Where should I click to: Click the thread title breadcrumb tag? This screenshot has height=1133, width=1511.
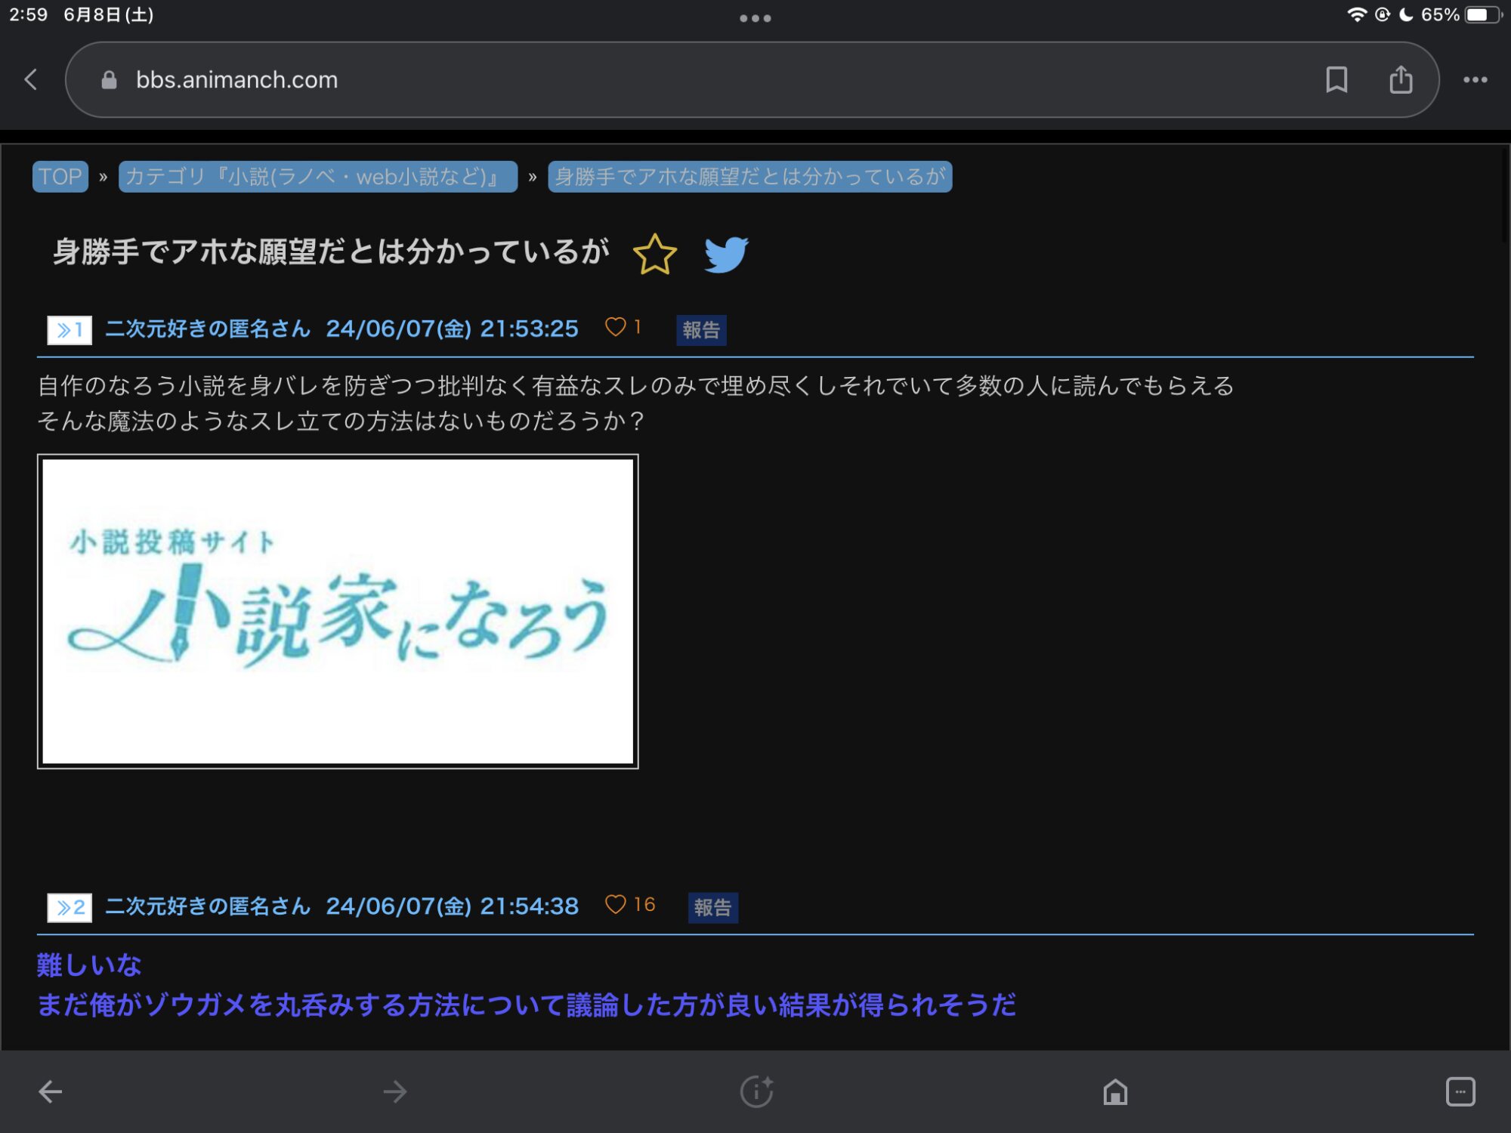pos(749,177)
